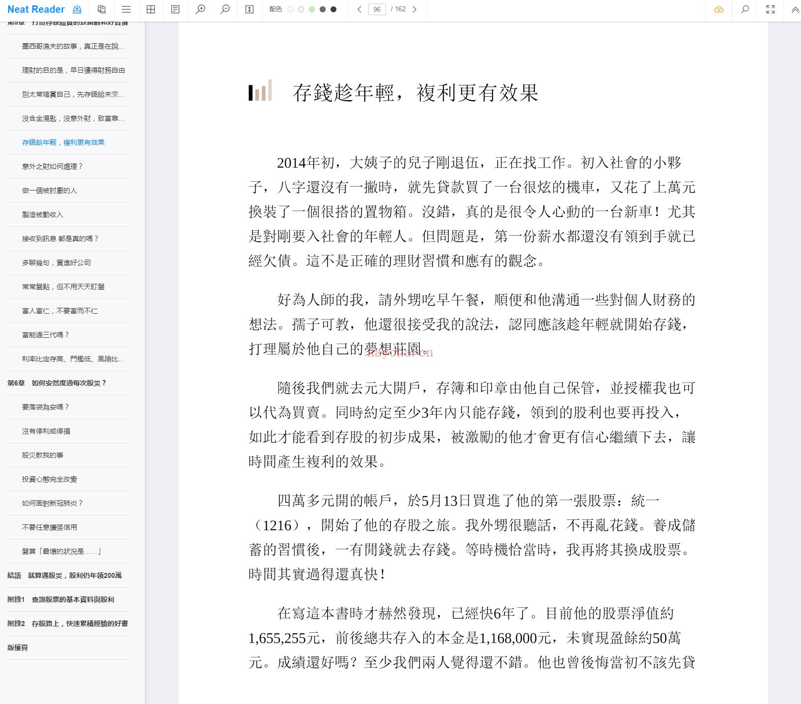Click the vertical scroll mode icon

click(249, 9)
